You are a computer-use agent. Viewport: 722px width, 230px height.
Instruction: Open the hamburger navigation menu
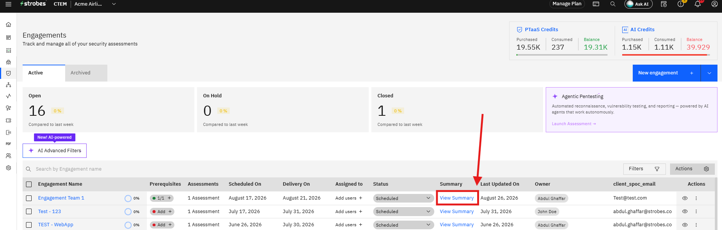[8, 4]
